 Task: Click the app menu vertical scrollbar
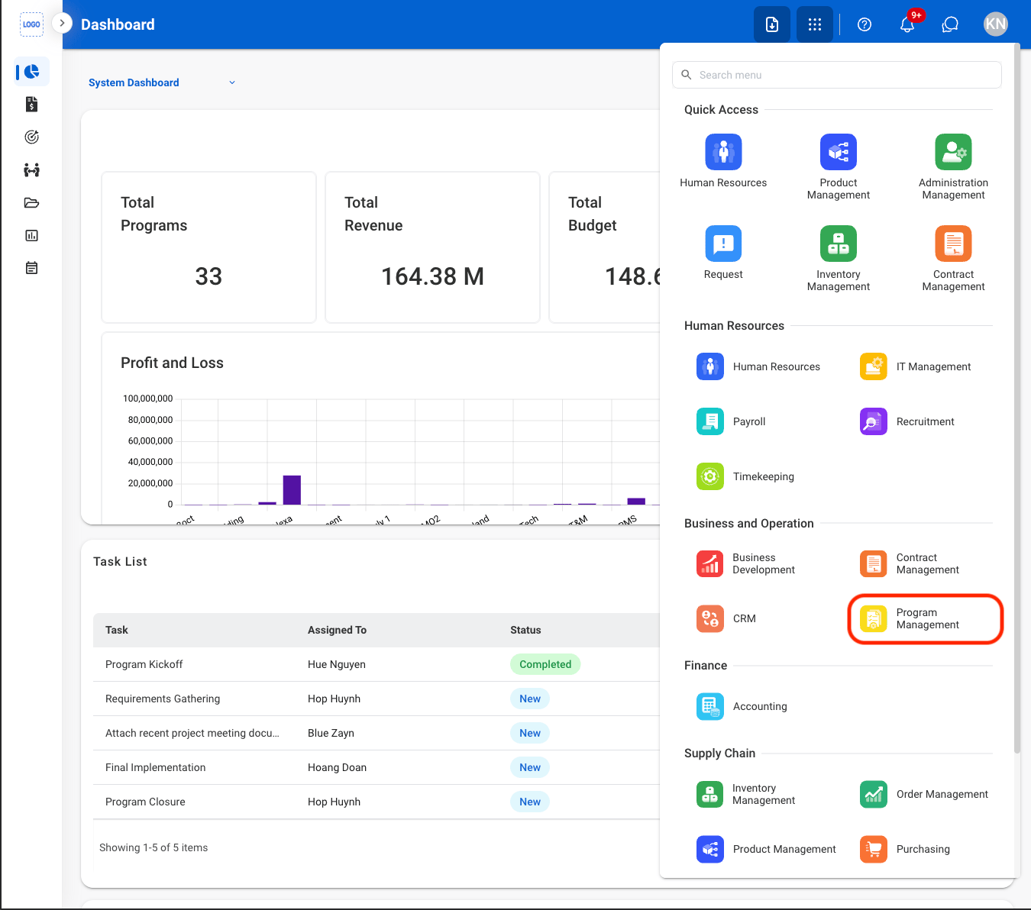click(1016, 399)
